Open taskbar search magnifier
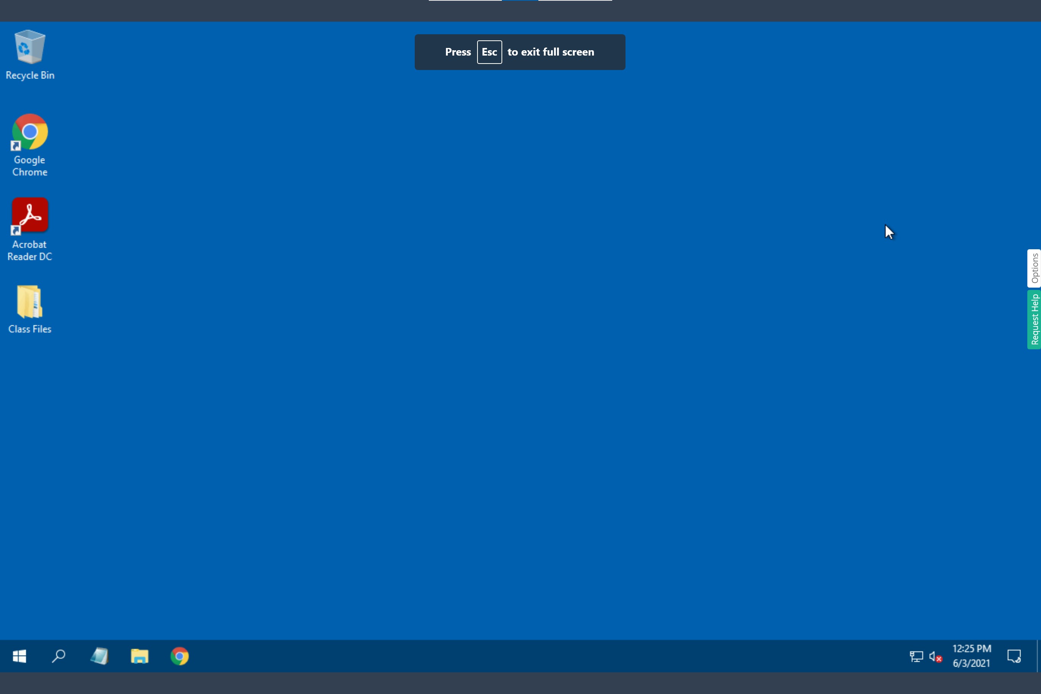Viewport: 1041px width, 694px height. [59, 656]
